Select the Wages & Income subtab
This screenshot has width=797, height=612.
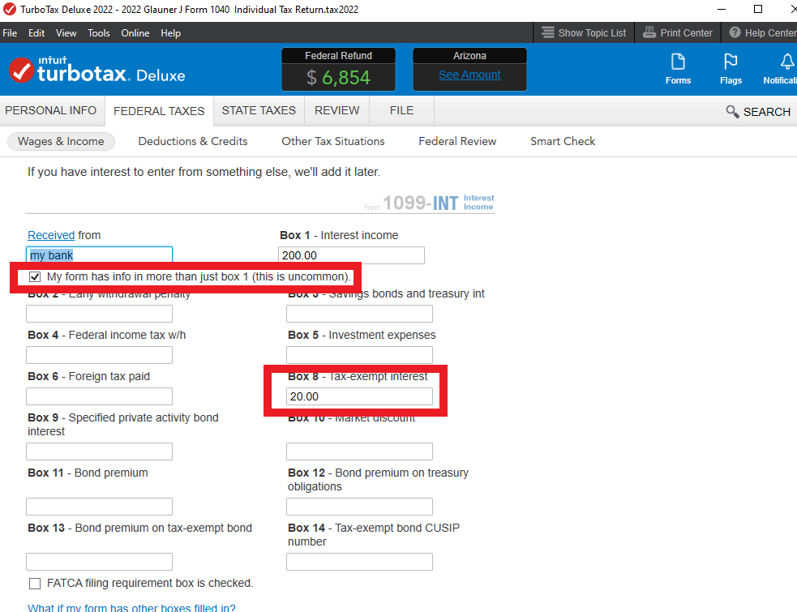pyautogui.click(x=61, y=141)
